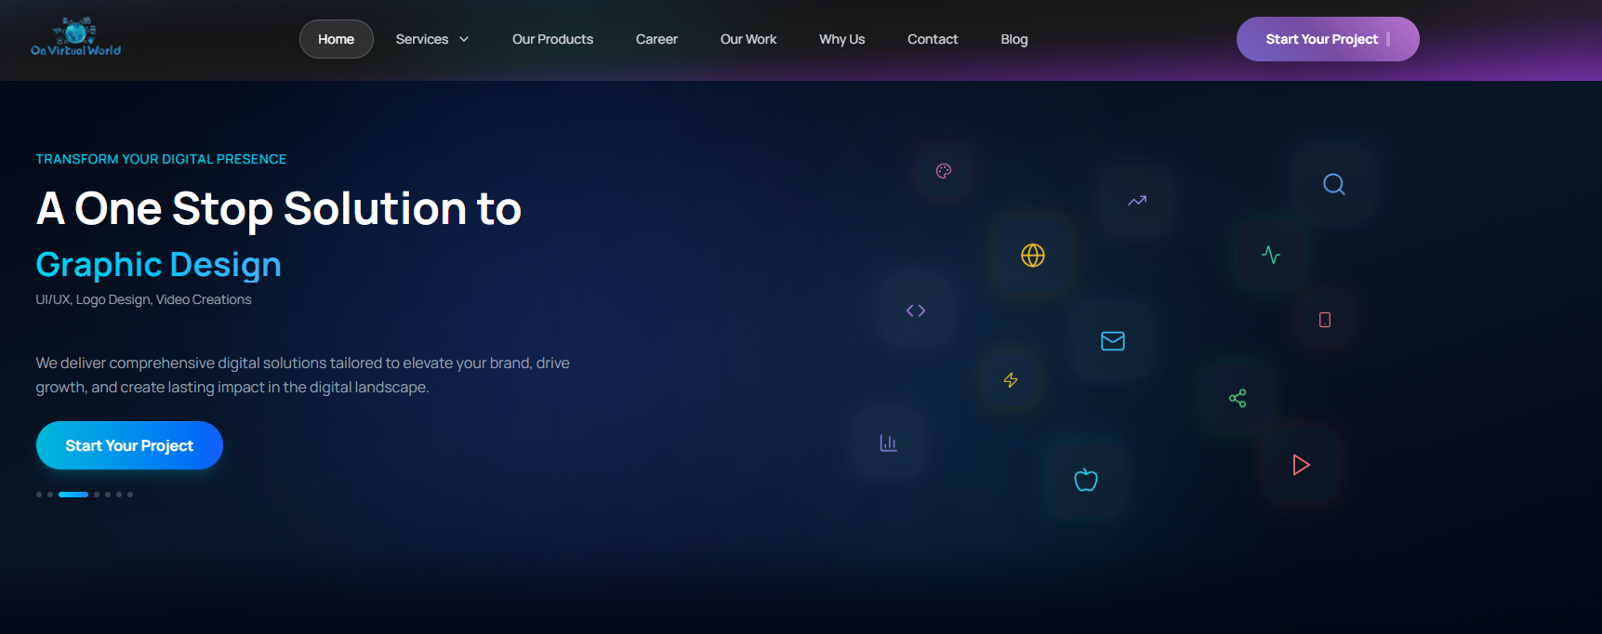Screen dimensions: 1602x634
Task: Click the trending-up arrow icon
Action: (1137, 201)
